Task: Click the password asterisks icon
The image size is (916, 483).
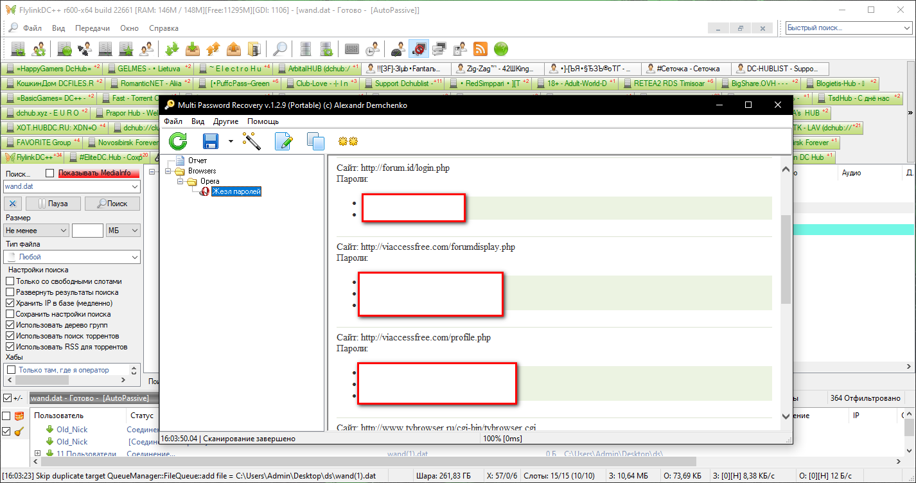Action: [x=348, y=141]
